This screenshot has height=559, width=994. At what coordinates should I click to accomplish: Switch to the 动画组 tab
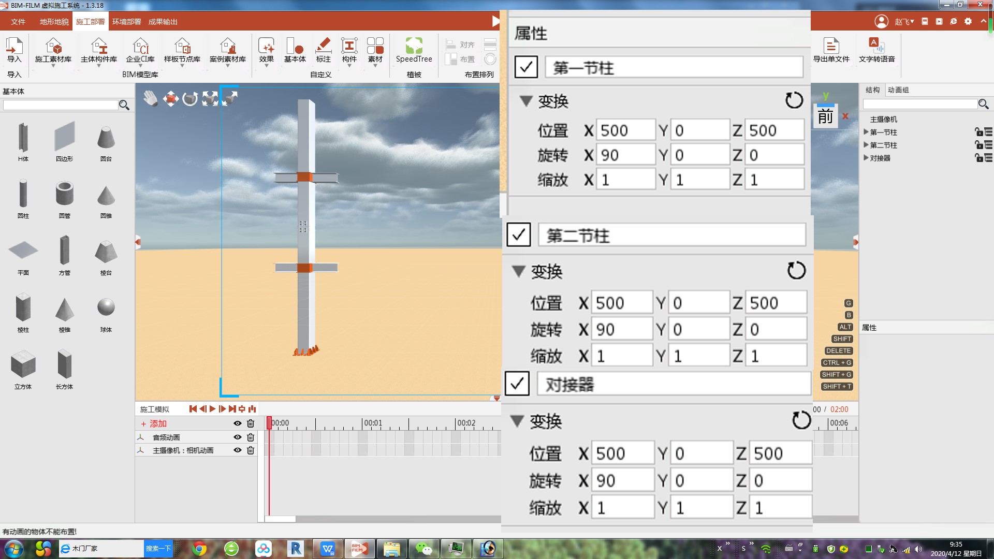[x=898, y=90]
